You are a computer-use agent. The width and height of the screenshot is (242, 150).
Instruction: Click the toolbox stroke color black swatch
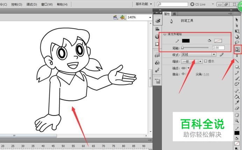[237, 133]
